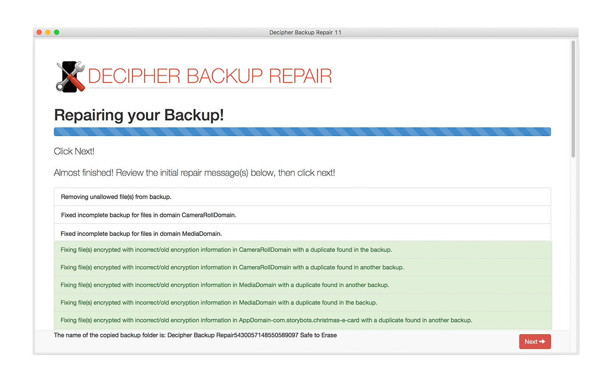Viewport: 600px width, 382px height.
Task: Select the 'Removing unallowed file(s) from backup' message
Action: 302,197
